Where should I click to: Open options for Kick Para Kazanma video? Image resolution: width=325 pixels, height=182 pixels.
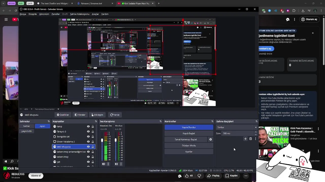tap(318, 129)
